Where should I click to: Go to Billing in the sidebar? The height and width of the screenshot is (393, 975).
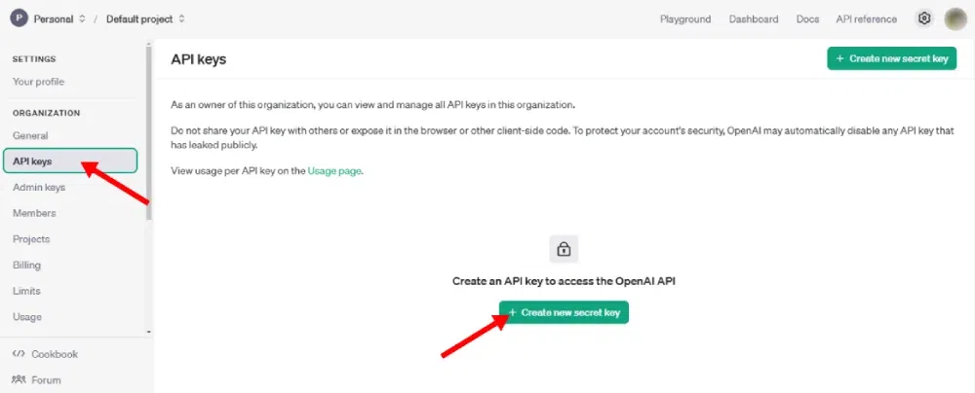pos(27,265)
